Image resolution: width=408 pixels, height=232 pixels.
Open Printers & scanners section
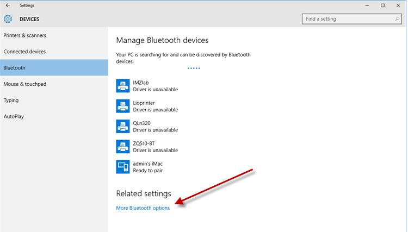click(x=25, y=35)
